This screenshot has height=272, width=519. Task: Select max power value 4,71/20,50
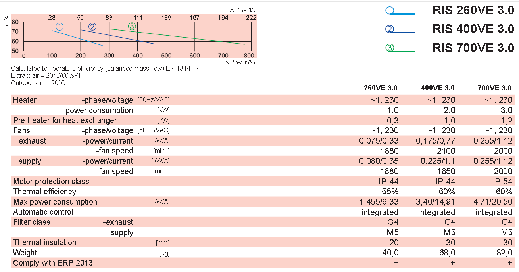pyautogui.click(x=494, y=202)
